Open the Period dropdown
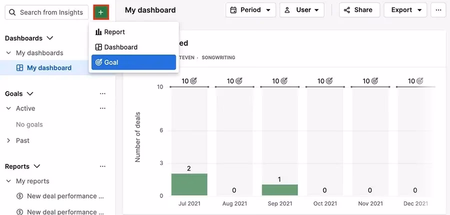This screenshot has height=215, width=450. 250,10
